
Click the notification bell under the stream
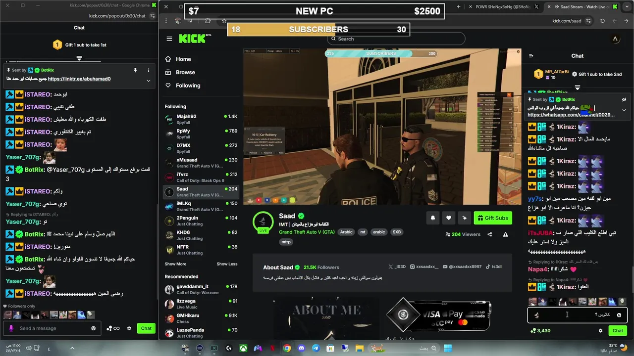[x=433, y=218]
